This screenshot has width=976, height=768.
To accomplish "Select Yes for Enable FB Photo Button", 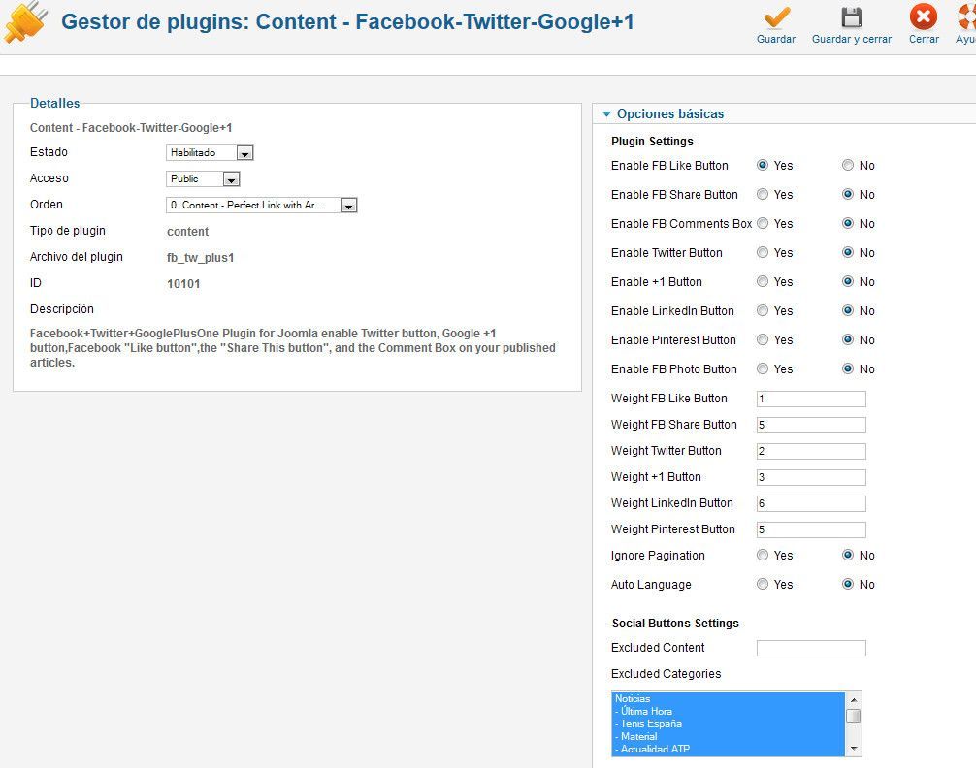I will tap(763, 369).
